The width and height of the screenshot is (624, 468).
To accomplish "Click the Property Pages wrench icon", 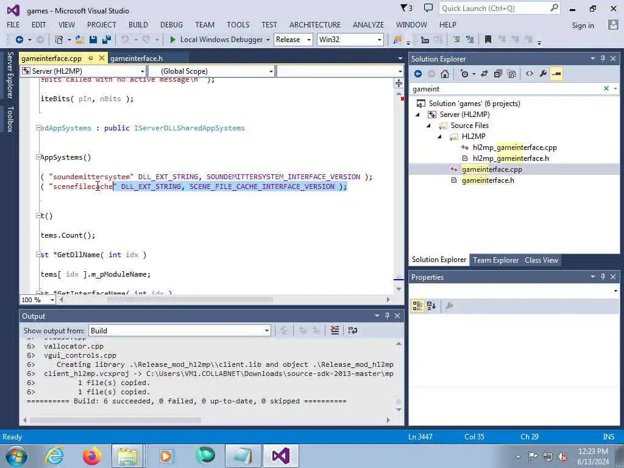I will click(449, 306).
